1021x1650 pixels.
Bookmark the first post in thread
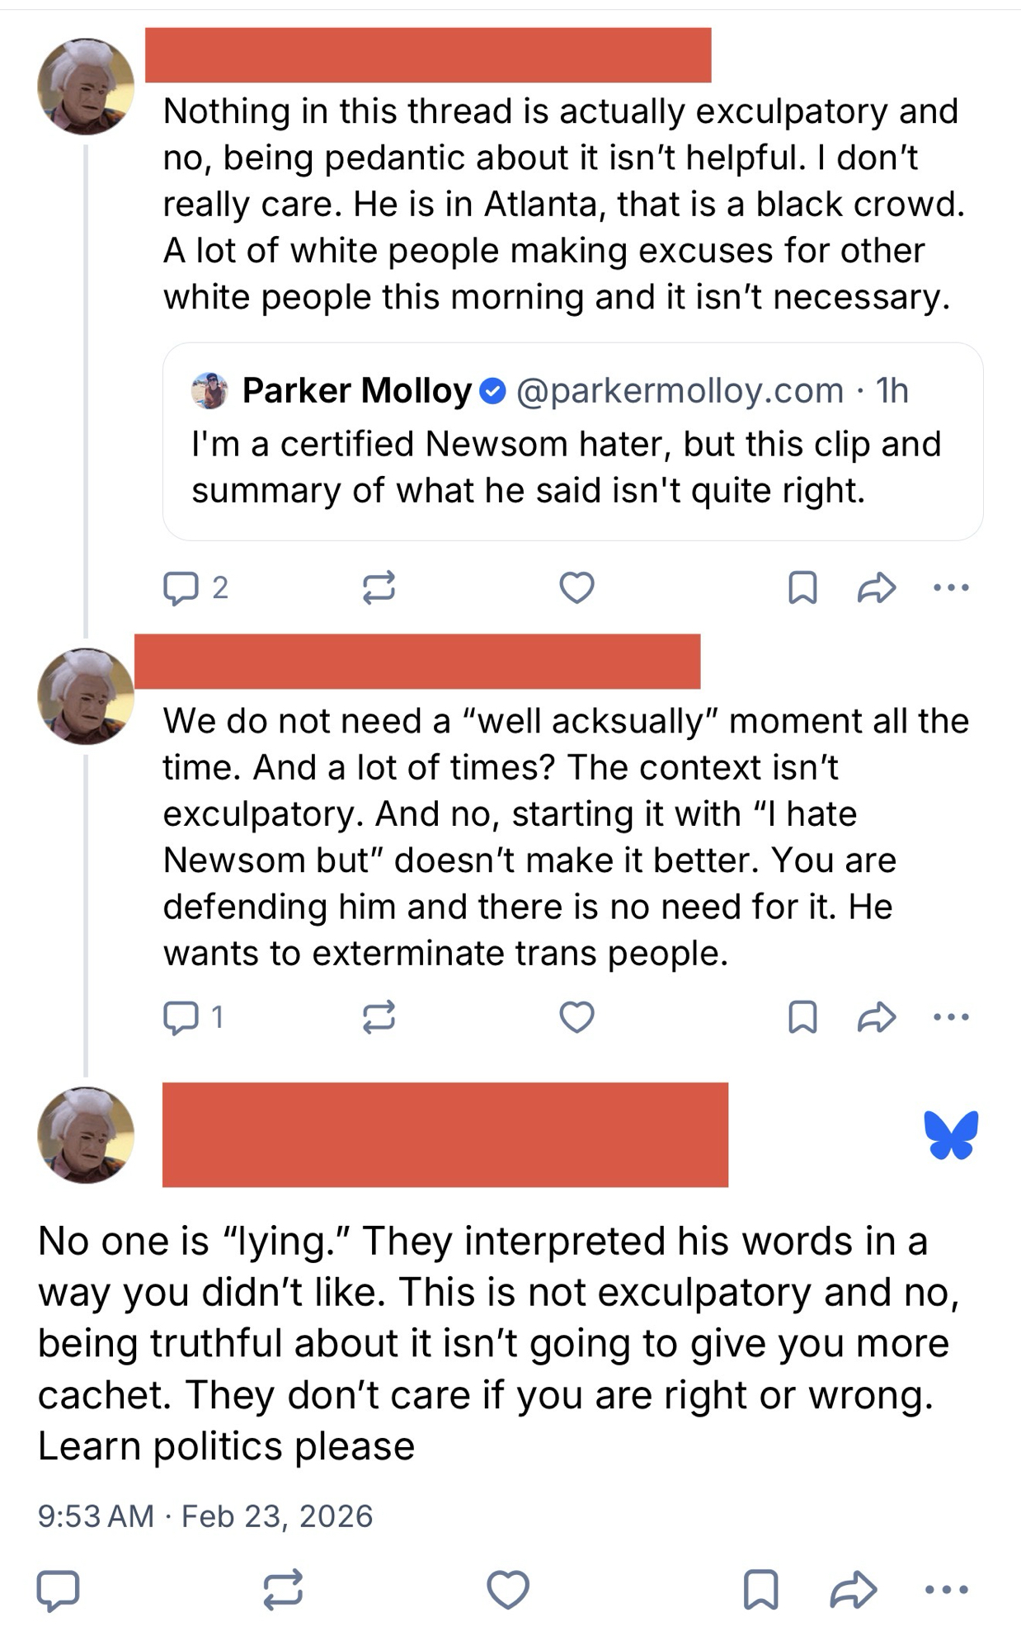(x=802, y=588)
